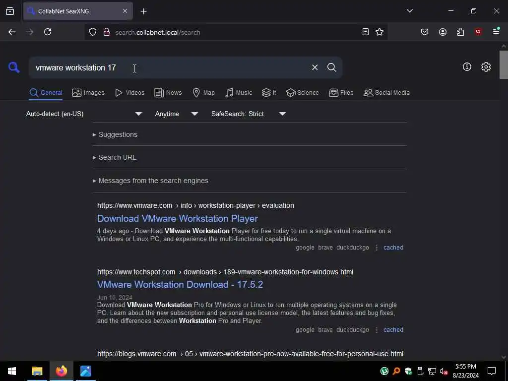Open VMware Workstation Download - 17.5.2 result
Viewport: 508px width, 381px height.
coord(180,284)
